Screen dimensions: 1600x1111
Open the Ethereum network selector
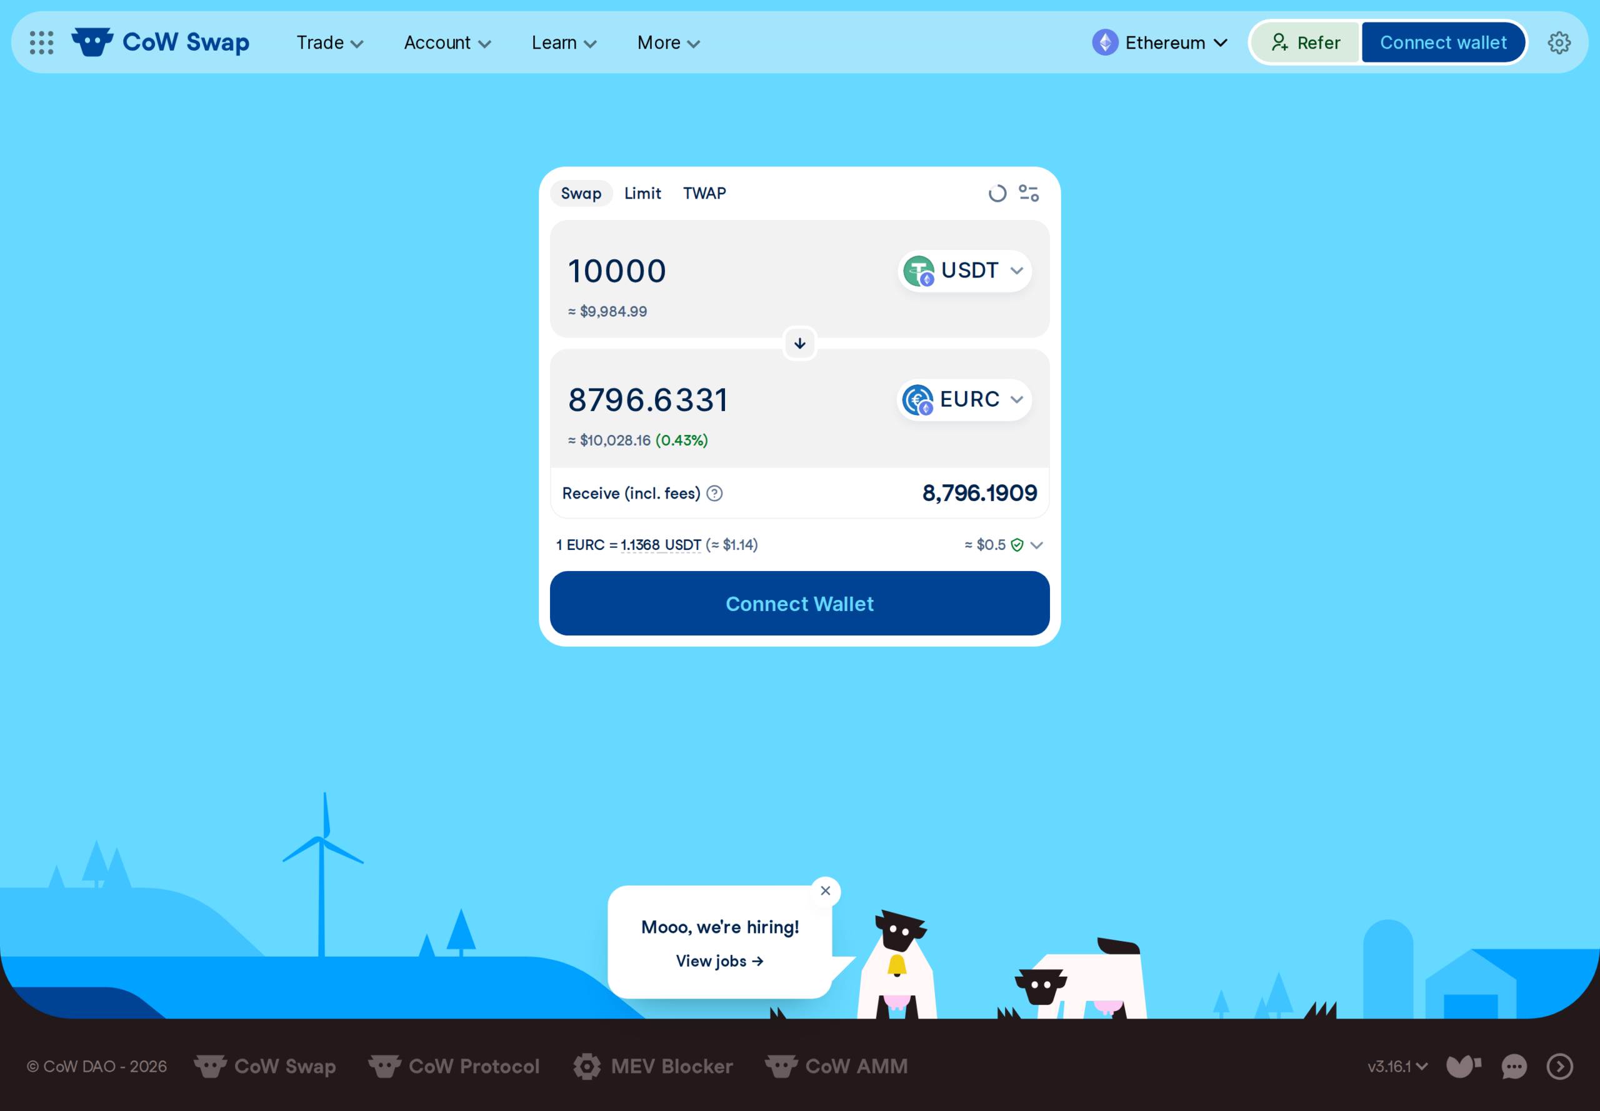(x=1160, y=42)
